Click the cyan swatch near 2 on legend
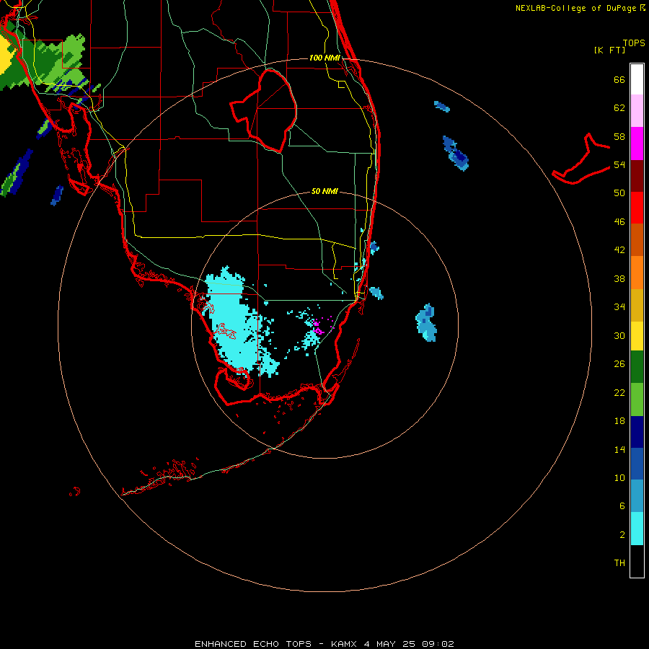The height and width of the screenshot is (649, 649). (637, 529)
